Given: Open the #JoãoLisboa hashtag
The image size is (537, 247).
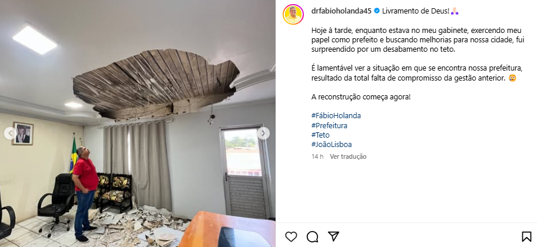Looking at the screenshot, I should (x=332, y=145).
